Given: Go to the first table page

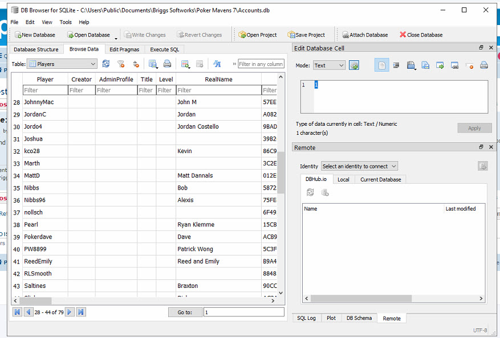Looking at the screenshot, I should point(17,312).
